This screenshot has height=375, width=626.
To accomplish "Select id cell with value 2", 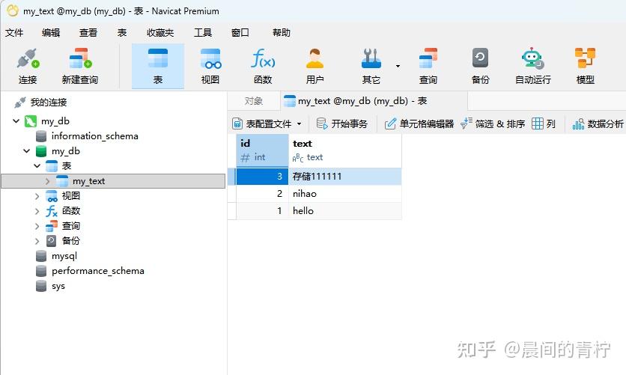I will (x=262, y=193).
